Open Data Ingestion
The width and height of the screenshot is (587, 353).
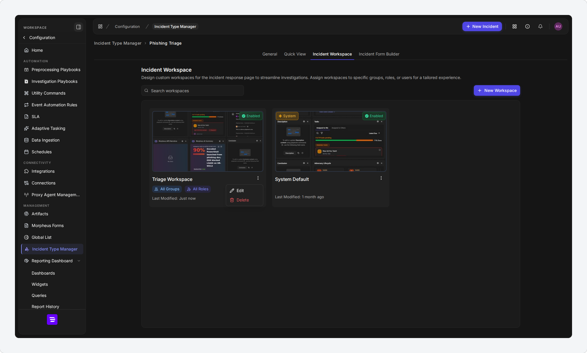pos(52,140)
